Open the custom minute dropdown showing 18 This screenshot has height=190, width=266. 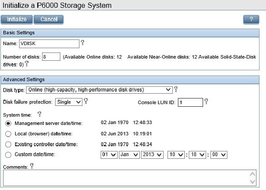pyautogui.click(x=197, y=155)
